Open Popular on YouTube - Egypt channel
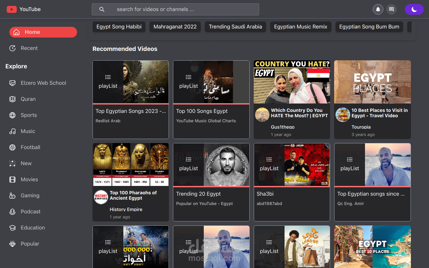This screenshot has width=429, height=268. point(204,203)
